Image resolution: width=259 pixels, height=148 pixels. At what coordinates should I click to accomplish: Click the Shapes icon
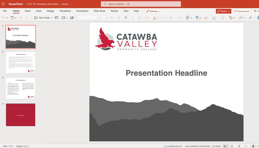click(x=197, y=18)
